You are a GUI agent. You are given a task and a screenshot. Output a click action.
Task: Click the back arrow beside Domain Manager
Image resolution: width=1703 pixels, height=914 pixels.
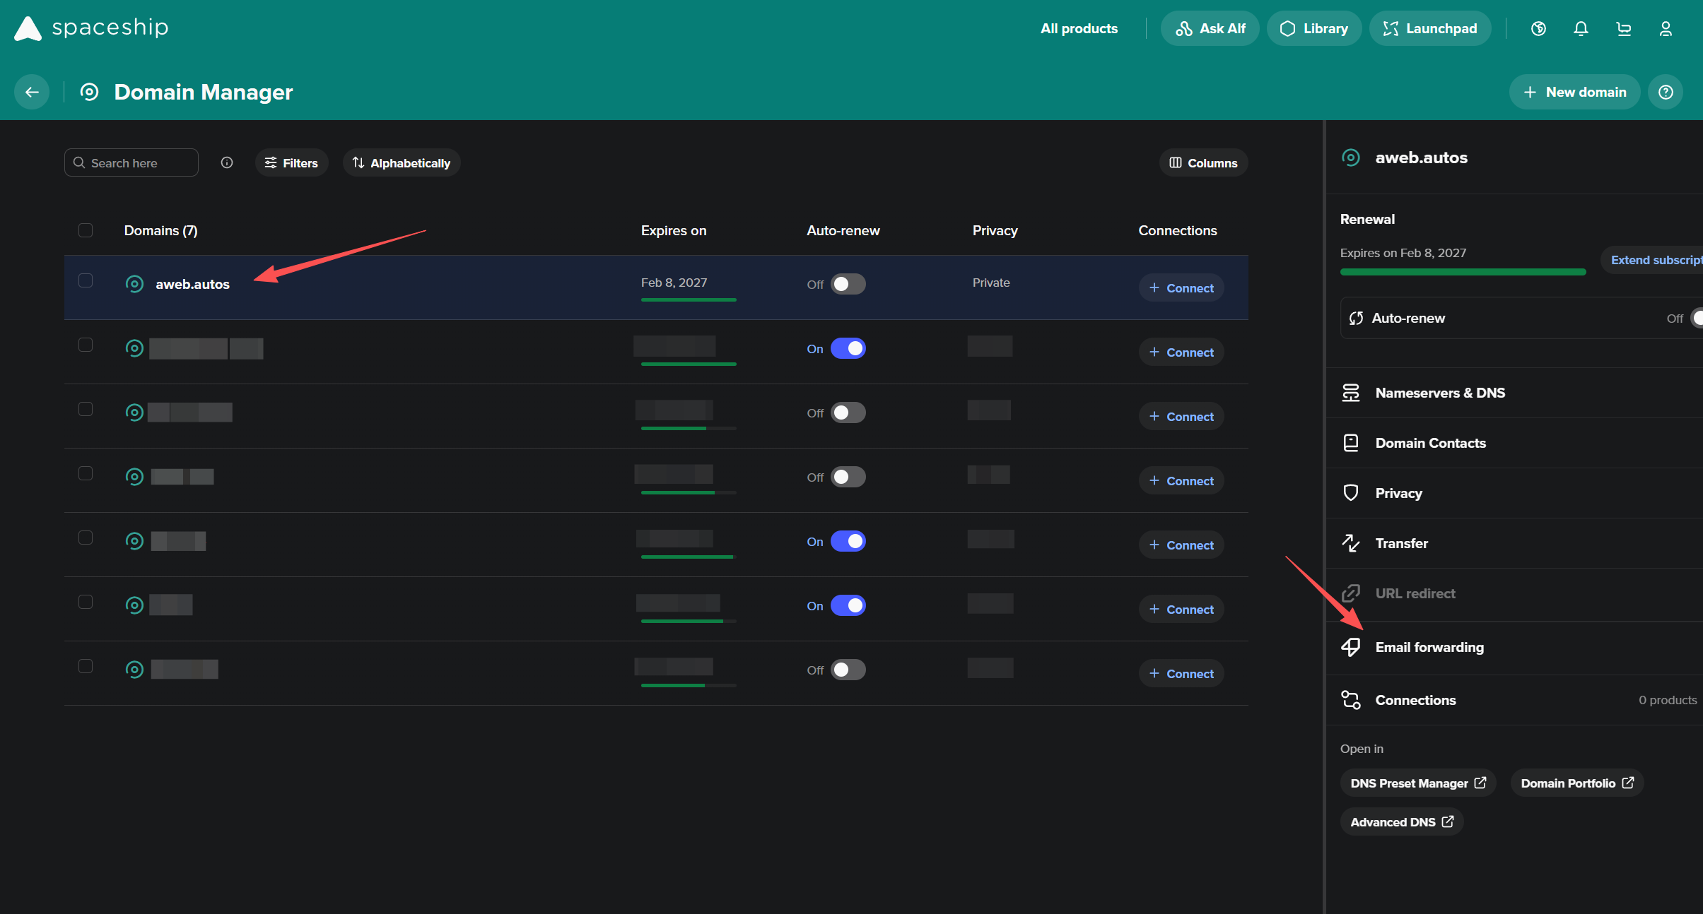[x=32, y=92]
